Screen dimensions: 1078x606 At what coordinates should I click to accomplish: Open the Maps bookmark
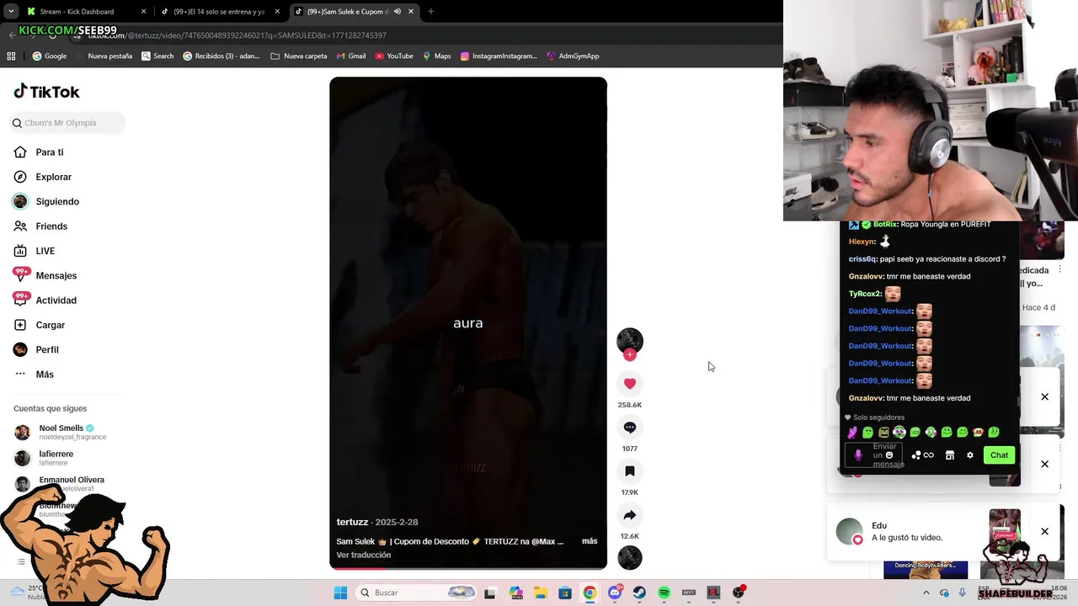437,56
